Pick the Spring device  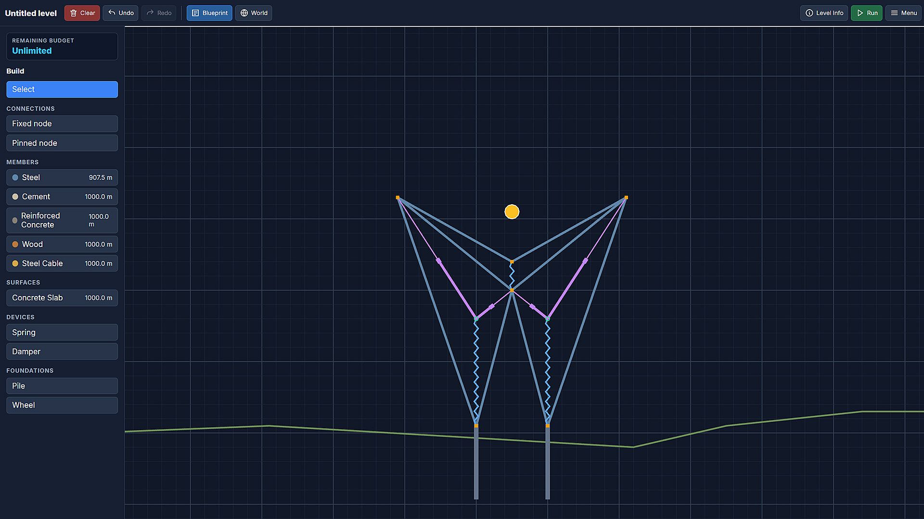[x=62, y=333]
